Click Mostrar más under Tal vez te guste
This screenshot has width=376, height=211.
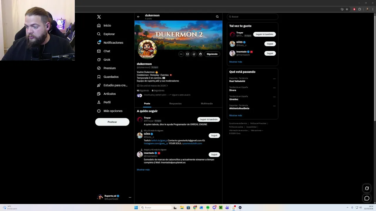236,62
